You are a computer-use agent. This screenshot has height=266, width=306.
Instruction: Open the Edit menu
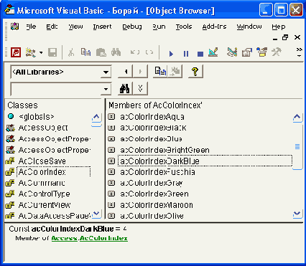[52, 27]
